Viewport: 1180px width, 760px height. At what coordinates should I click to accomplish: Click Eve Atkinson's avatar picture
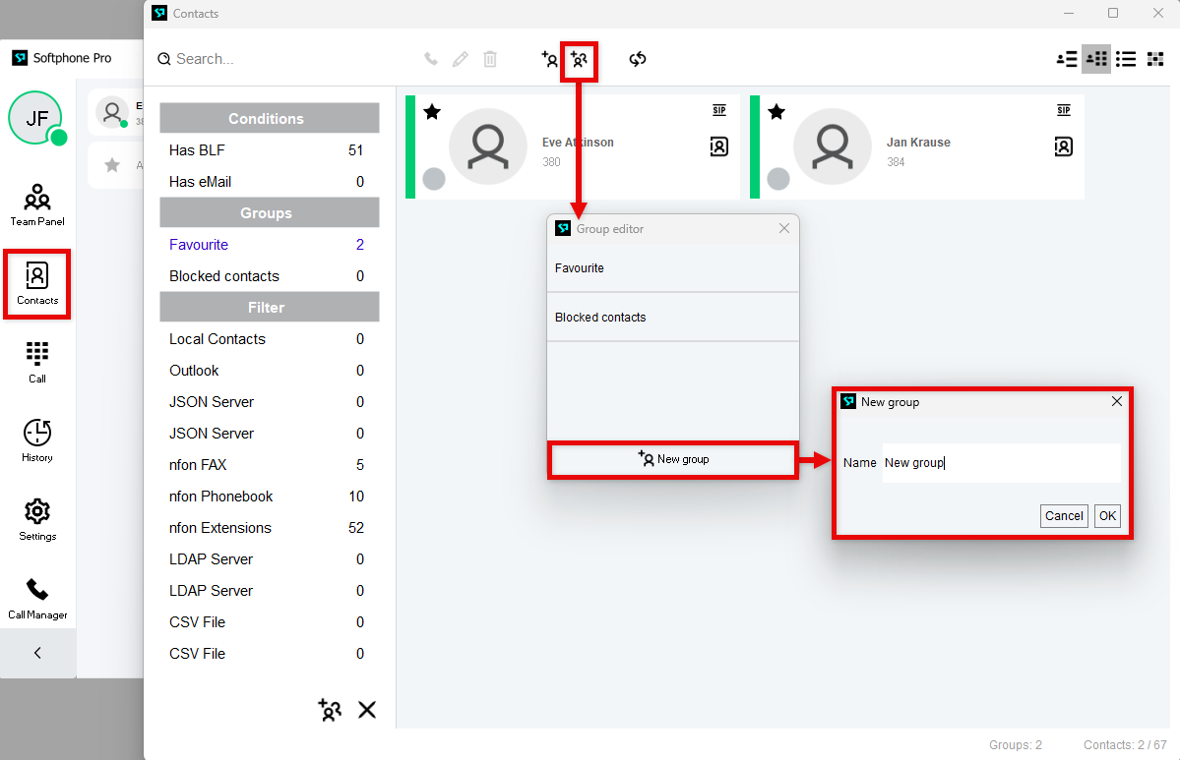tap(488, 146)
